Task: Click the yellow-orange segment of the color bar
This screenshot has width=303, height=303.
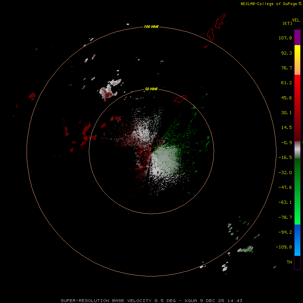Action: (x=297, y=60)
